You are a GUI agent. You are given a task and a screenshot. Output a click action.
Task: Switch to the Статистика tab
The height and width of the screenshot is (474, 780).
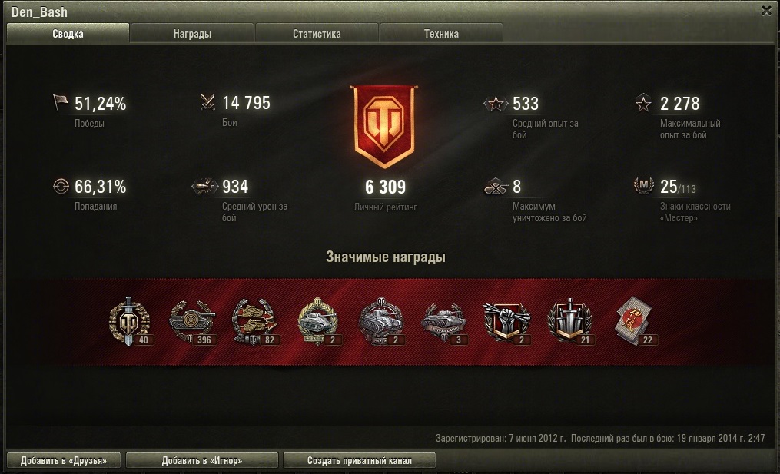317,33
